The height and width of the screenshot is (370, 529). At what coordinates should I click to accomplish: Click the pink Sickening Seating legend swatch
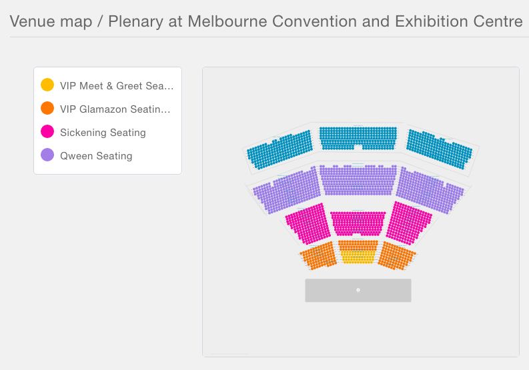click(47, 131)
